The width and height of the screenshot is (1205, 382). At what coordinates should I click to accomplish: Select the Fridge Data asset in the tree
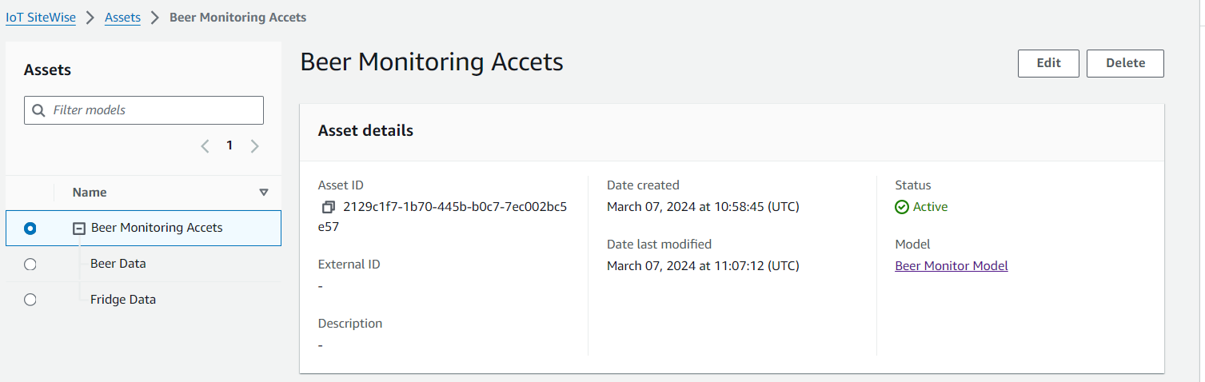[x=123, y=300]
